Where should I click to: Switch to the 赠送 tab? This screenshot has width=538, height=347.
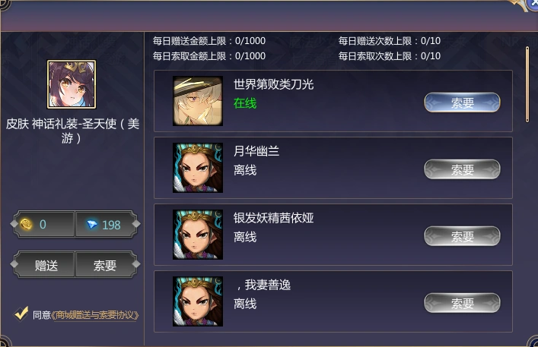[x=44, y=265]
